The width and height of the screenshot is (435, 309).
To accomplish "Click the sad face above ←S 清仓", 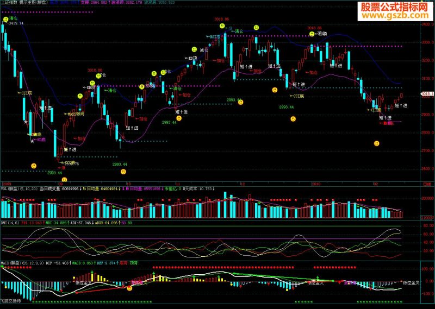I will pos(222,26).
